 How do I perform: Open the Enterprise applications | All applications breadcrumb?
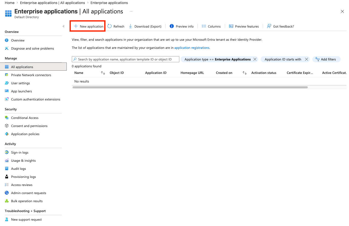(x=52, y=3)
